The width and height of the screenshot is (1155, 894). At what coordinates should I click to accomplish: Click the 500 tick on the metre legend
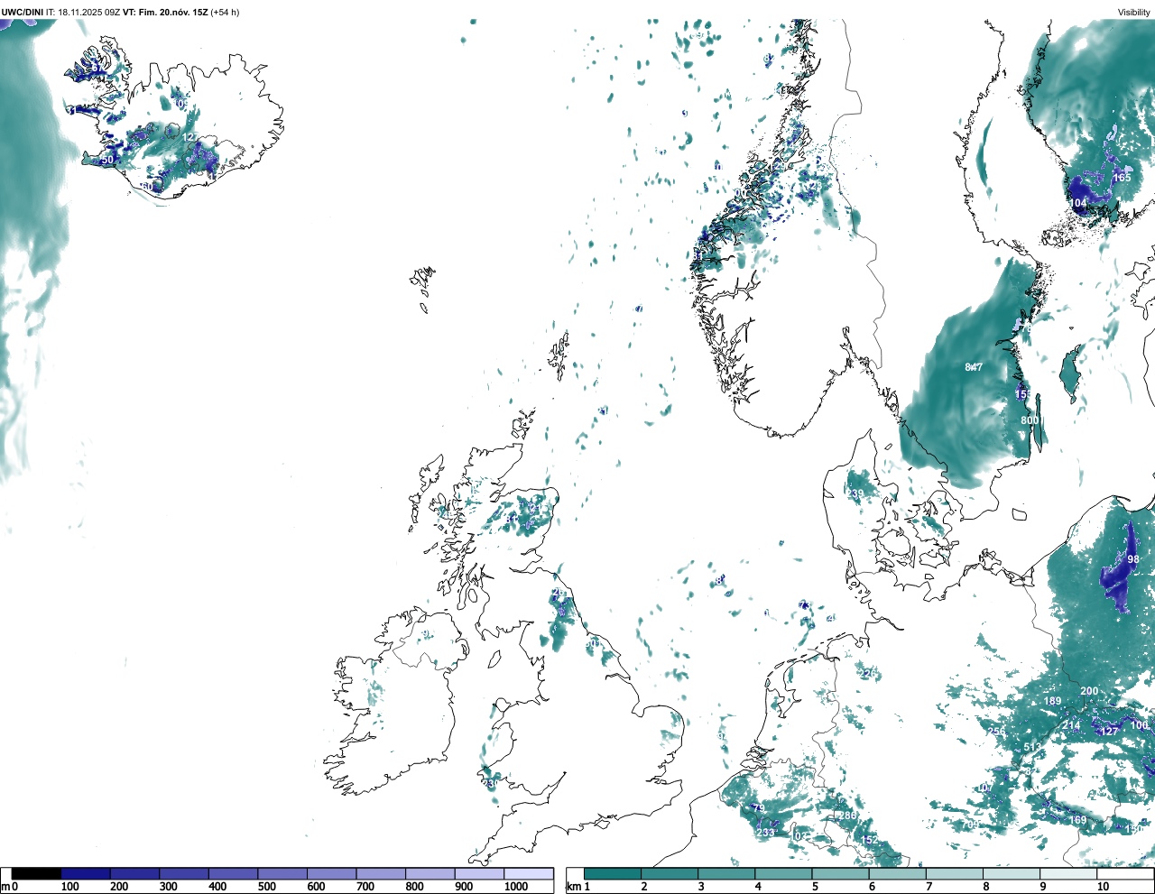point(267,887)
